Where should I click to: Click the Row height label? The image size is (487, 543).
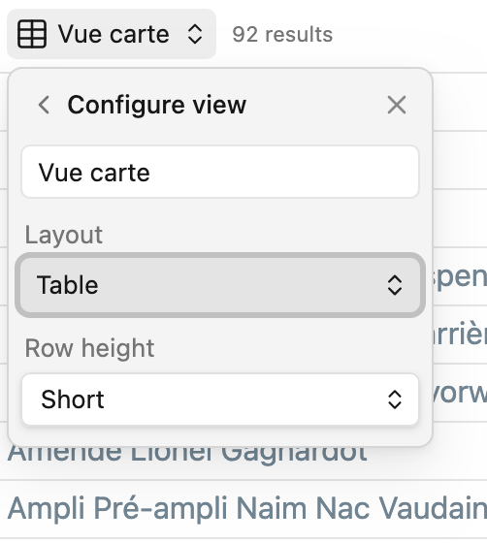(89, 348)
